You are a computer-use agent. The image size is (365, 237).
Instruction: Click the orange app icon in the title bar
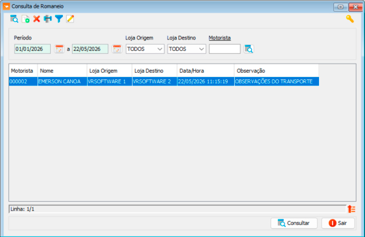(6, 6)
